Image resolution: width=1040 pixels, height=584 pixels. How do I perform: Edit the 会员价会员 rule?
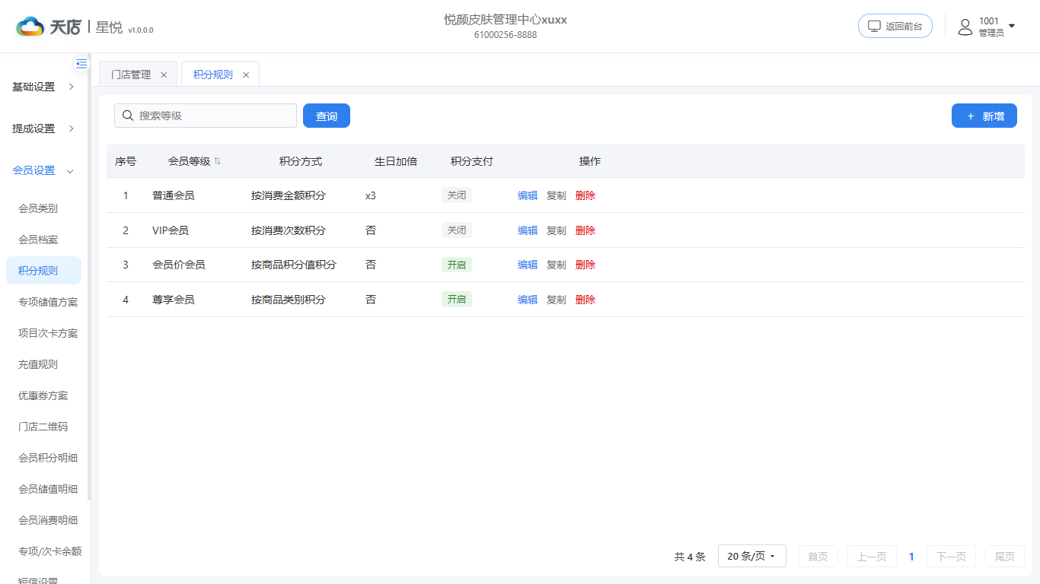[x=528, y=265]
